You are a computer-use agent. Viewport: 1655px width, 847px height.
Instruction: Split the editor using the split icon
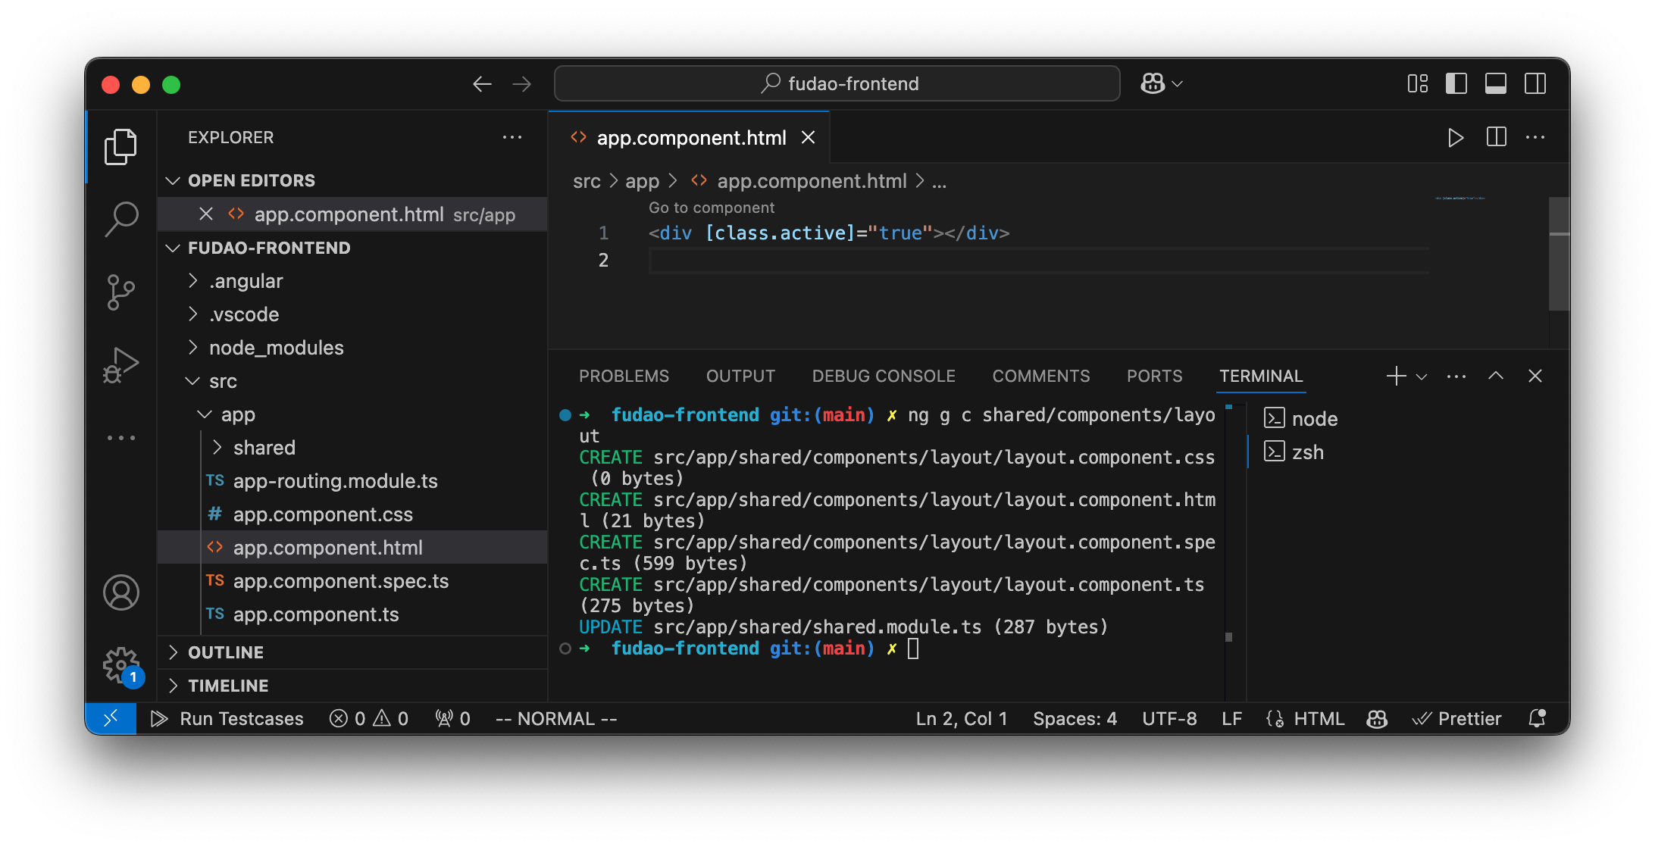(1495, 137)
